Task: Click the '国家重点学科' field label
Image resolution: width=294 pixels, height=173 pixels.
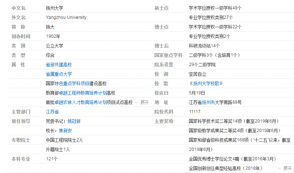Action: point(168,55)
